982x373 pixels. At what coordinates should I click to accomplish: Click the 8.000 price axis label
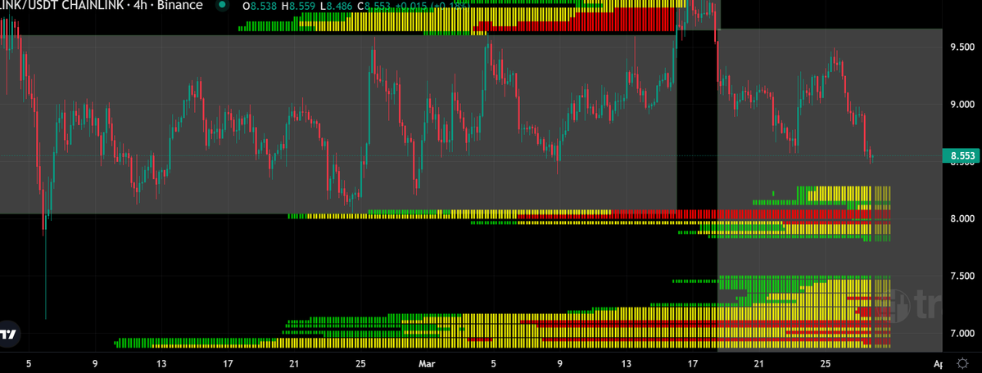962,218
